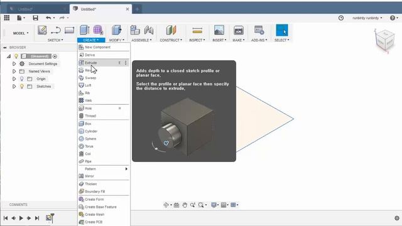Click the Create Form toolbar icon

98,30
